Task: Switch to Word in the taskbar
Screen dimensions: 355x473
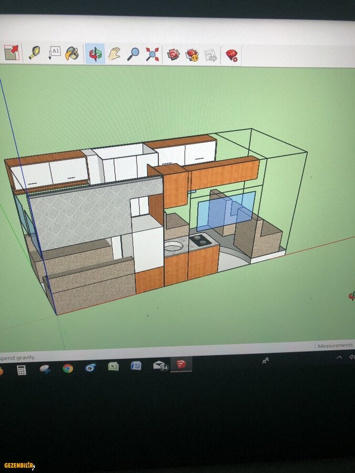Action: [136, 366]
